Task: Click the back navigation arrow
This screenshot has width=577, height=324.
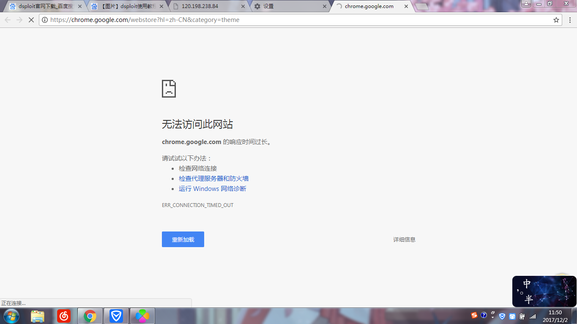Action: pyautogui.click(x=7, y=20)
